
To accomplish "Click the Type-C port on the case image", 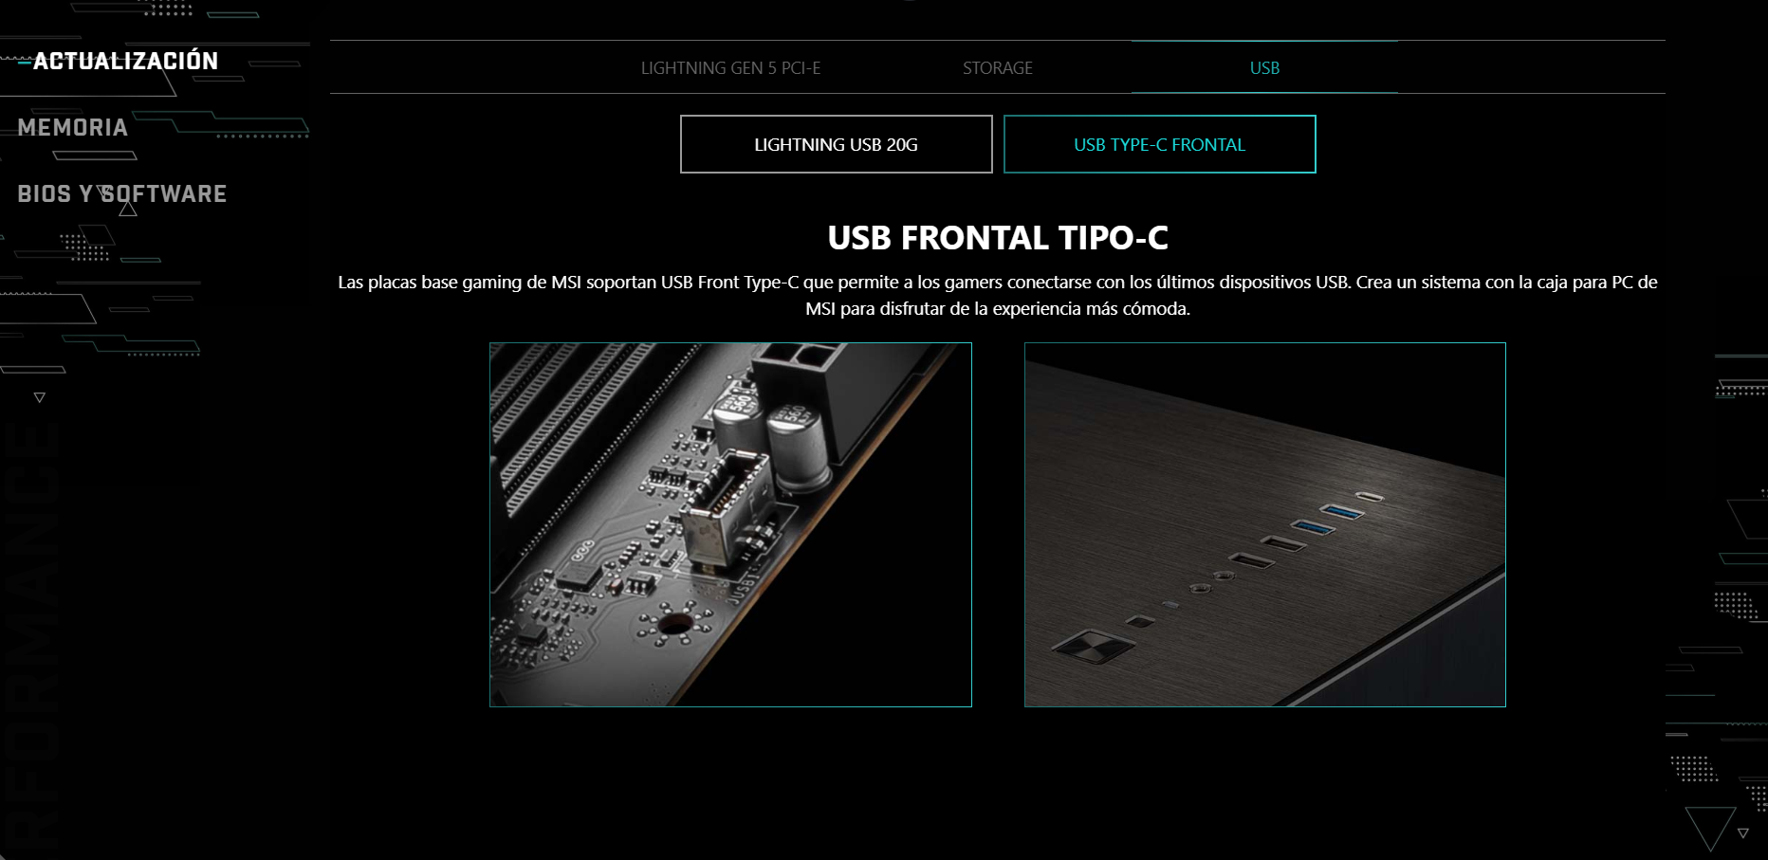I will [x=1369, y=496].
